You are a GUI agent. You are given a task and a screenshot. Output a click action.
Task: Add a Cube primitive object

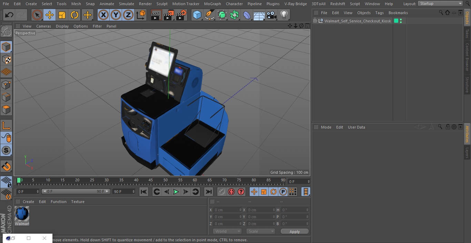(197, 15)
